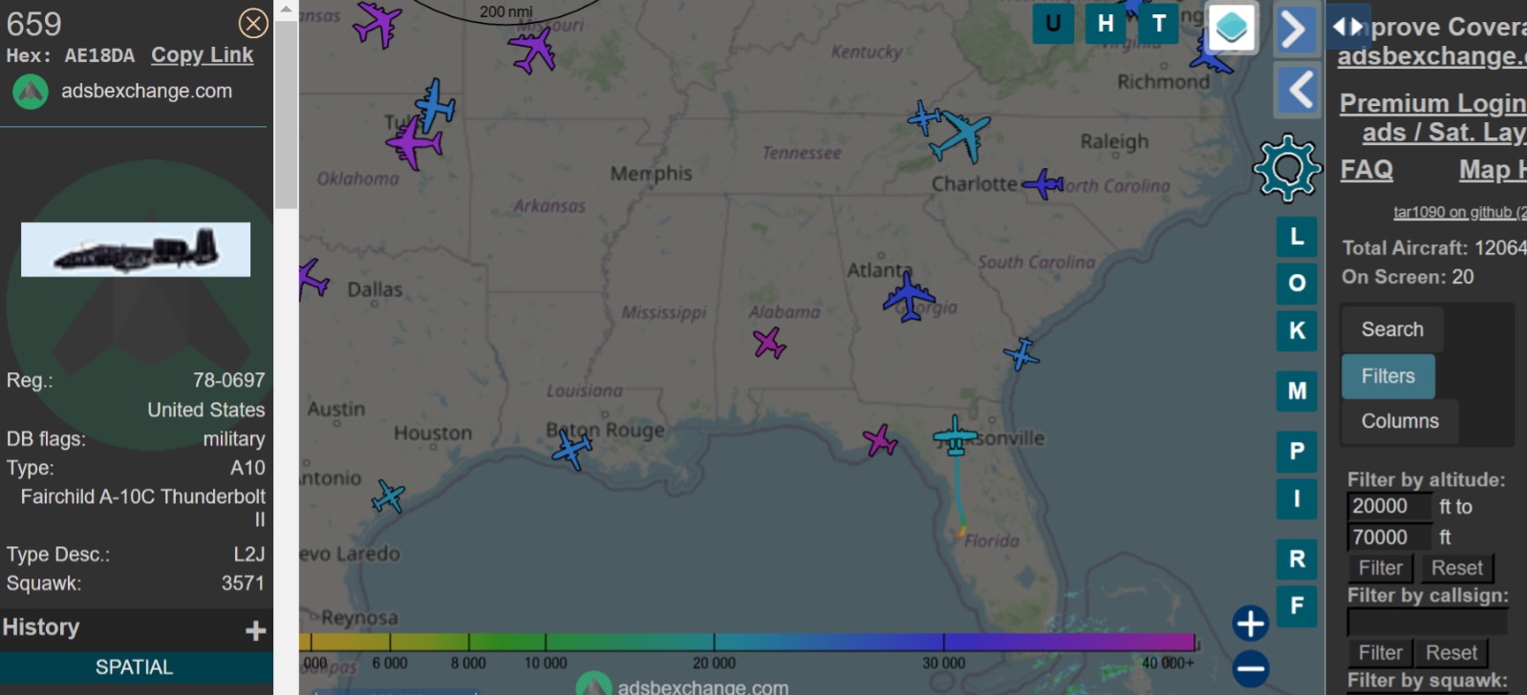The image size is (1527, 695).
Task: Expand the History section plus icon
Action: coord(255,630)
